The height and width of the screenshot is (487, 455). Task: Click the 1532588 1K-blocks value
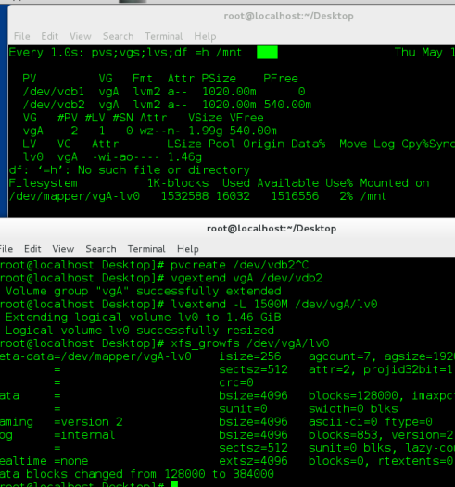pyautogui.click(x=185, y=196)
